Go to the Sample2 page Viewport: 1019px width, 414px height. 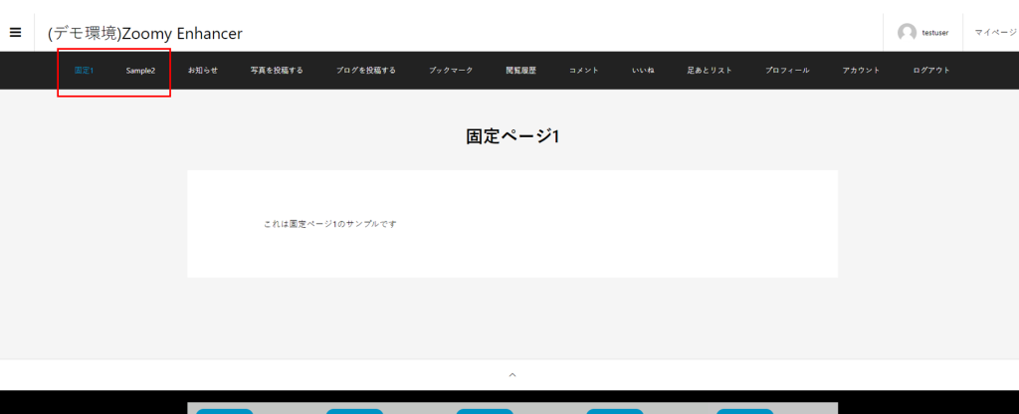pos(140,71)
